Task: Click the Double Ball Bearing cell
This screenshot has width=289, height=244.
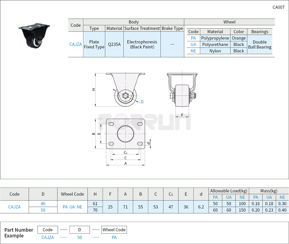Action: 259,44
